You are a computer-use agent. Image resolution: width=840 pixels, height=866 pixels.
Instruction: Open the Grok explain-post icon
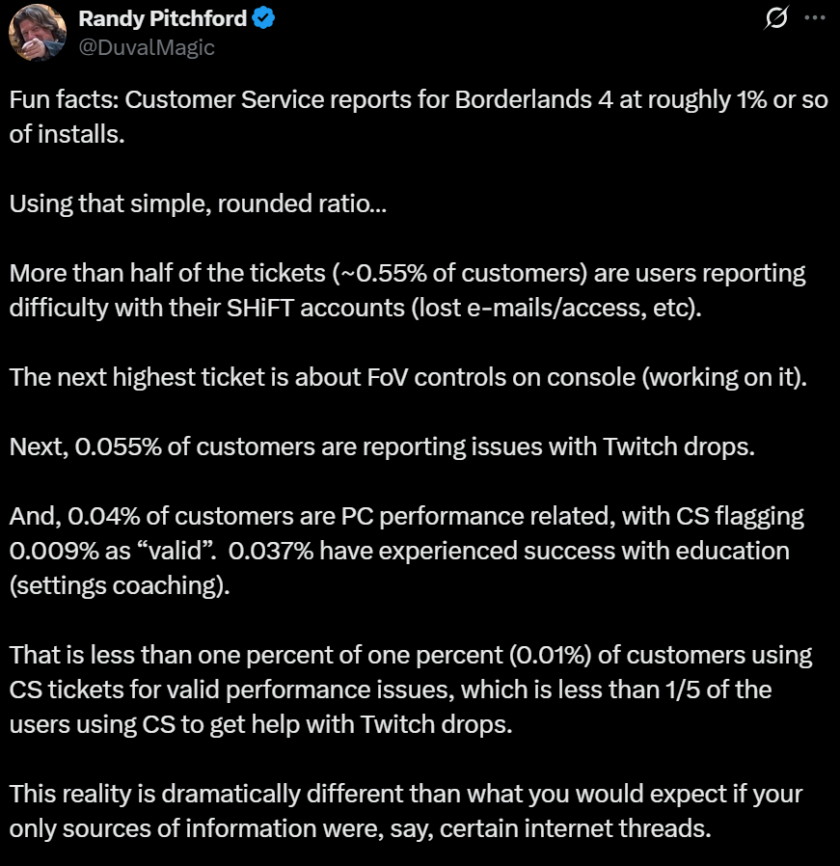click(776, 18)
